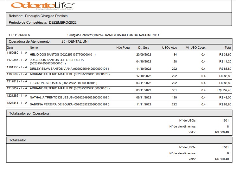Click the 'Vlr USO Coop.' column header

tap(195, 48)
